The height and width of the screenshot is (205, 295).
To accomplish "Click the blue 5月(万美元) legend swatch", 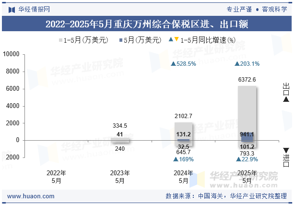I will (x=121, y=40).
